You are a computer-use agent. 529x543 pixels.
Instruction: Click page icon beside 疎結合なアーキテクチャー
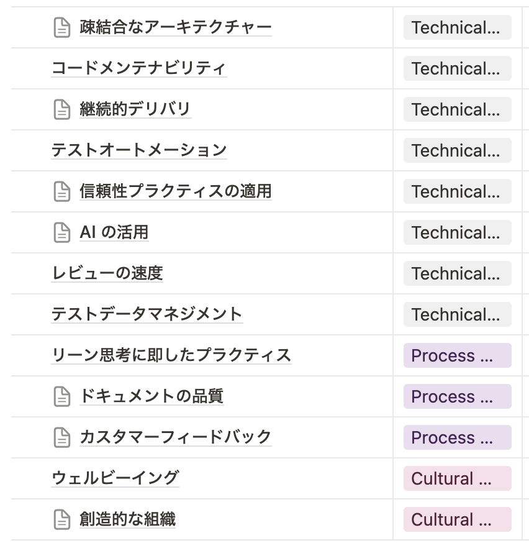tap(61, 28)
